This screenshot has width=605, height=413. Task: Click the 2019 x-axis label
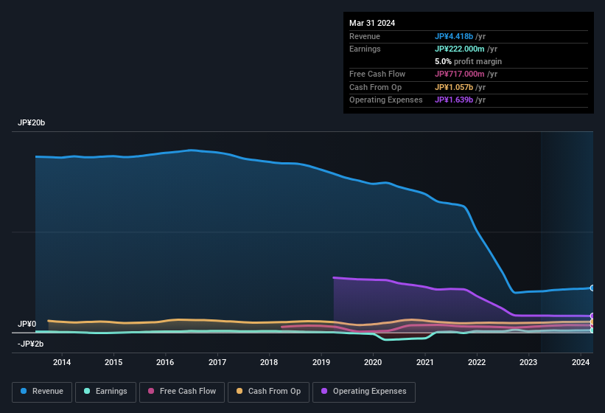point(321,362)
